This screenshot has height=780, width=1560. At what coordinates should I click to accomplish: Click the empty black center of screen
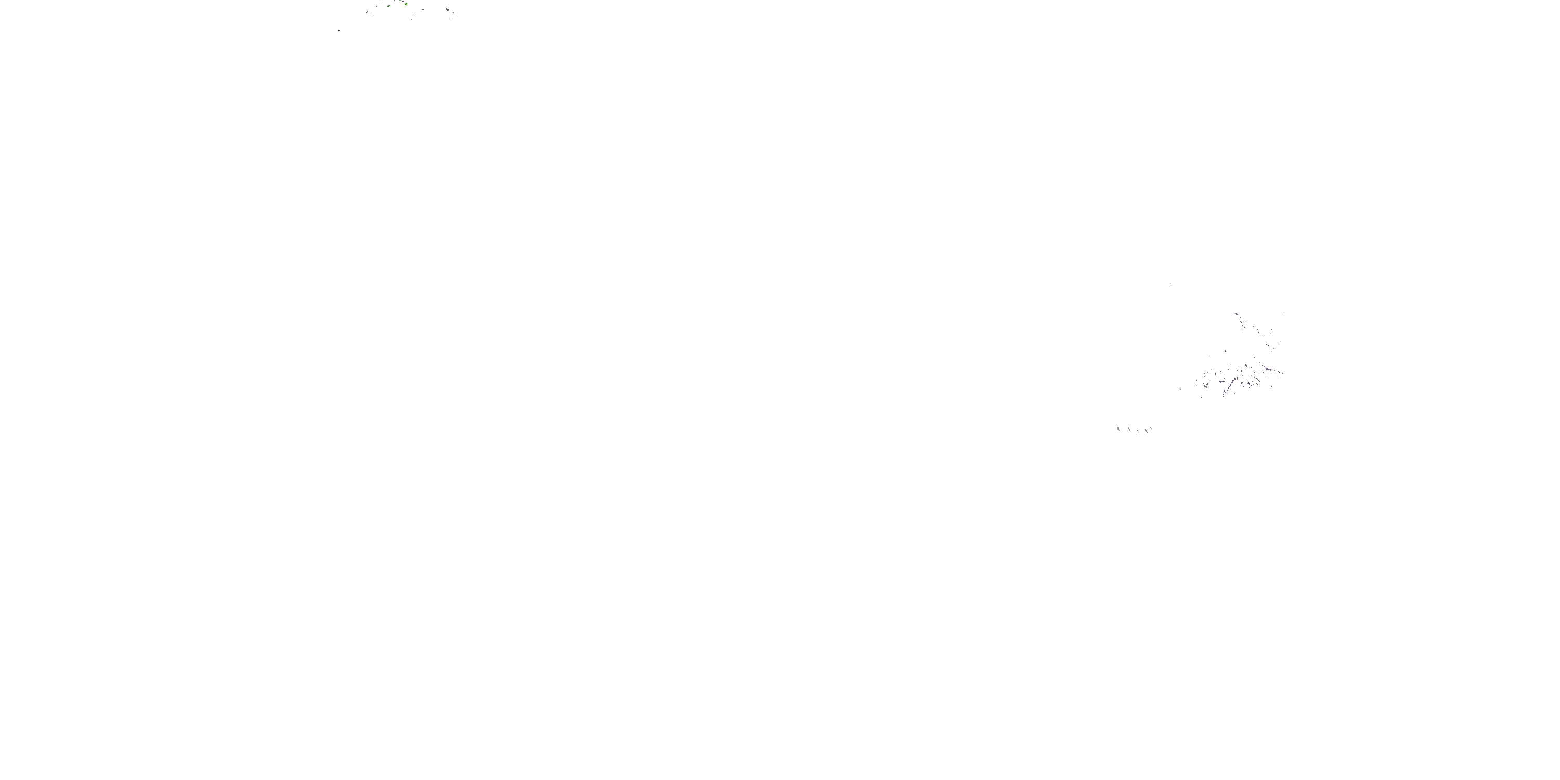[x=780, y=390]
